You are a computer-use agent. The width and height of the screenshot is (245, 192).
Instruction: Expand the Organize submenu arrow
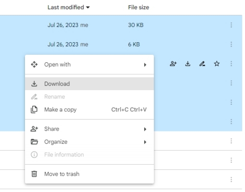(x=145, y=142)
